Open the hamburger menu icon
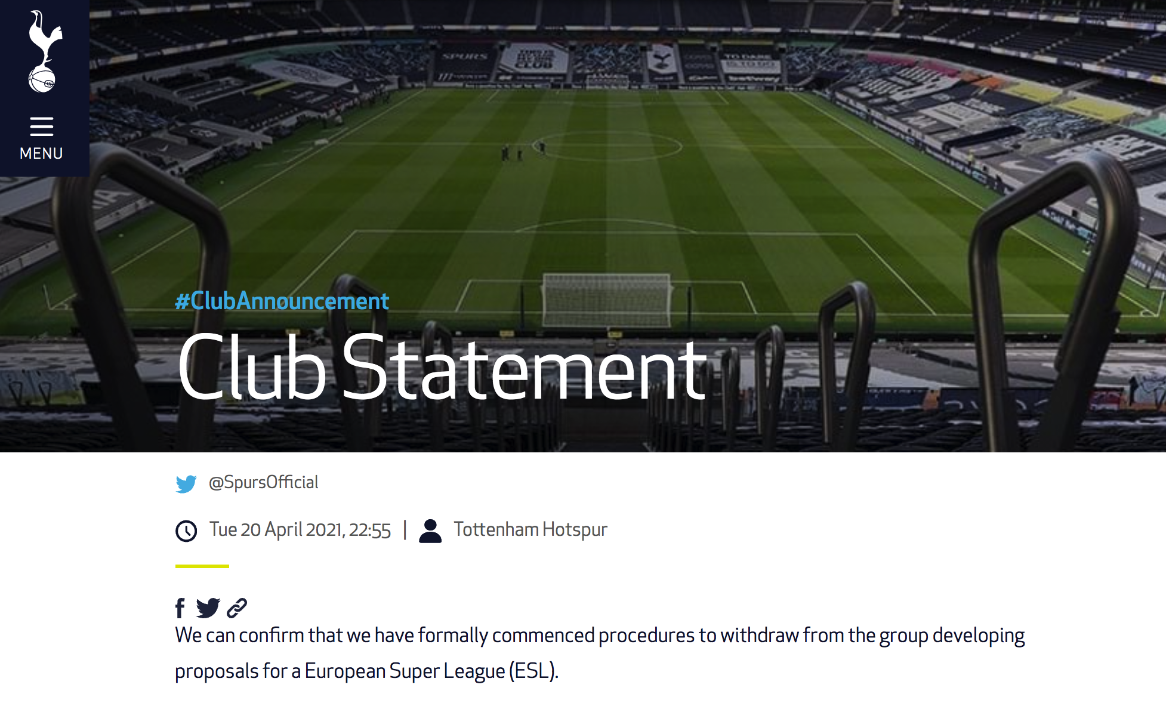 point(42,127)
